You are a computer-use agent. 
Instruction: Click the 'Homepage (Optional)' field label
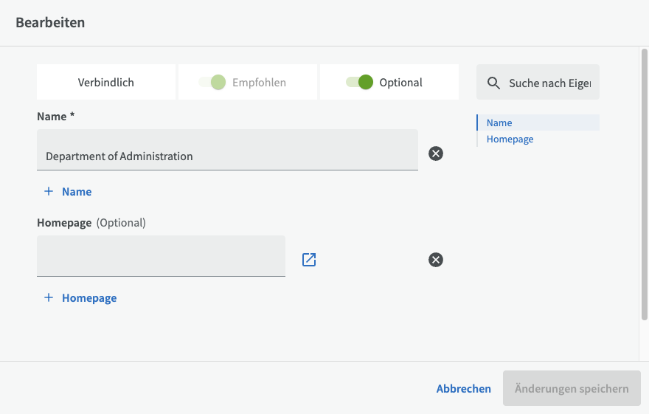coord(91,223)
